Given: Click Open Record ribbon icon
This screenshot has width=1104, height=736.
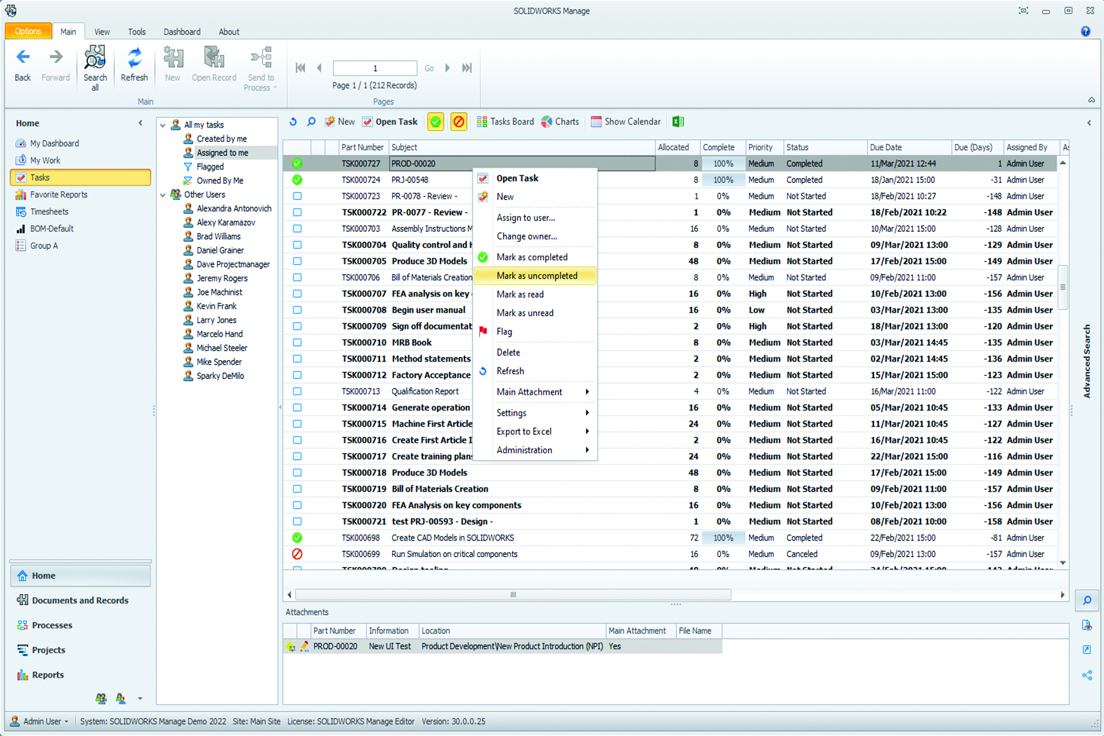Looking at the screenshot, I should point(214,59).
